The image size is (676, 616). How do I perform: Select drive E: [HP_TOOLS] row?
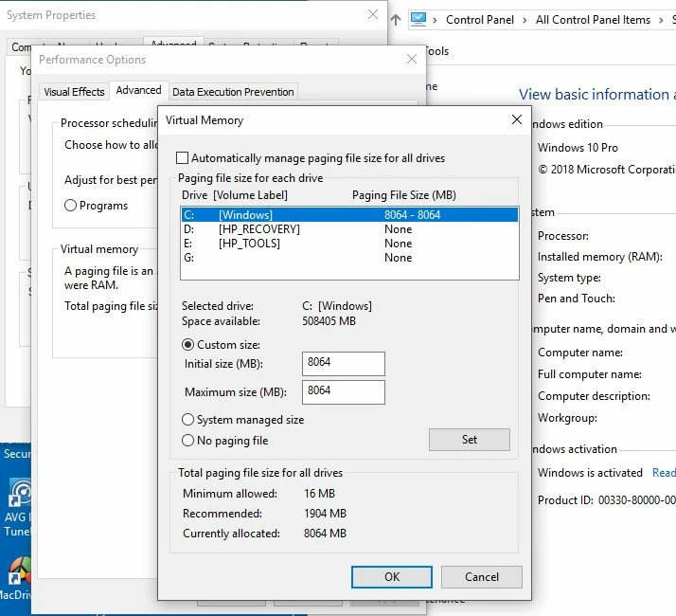349,244
